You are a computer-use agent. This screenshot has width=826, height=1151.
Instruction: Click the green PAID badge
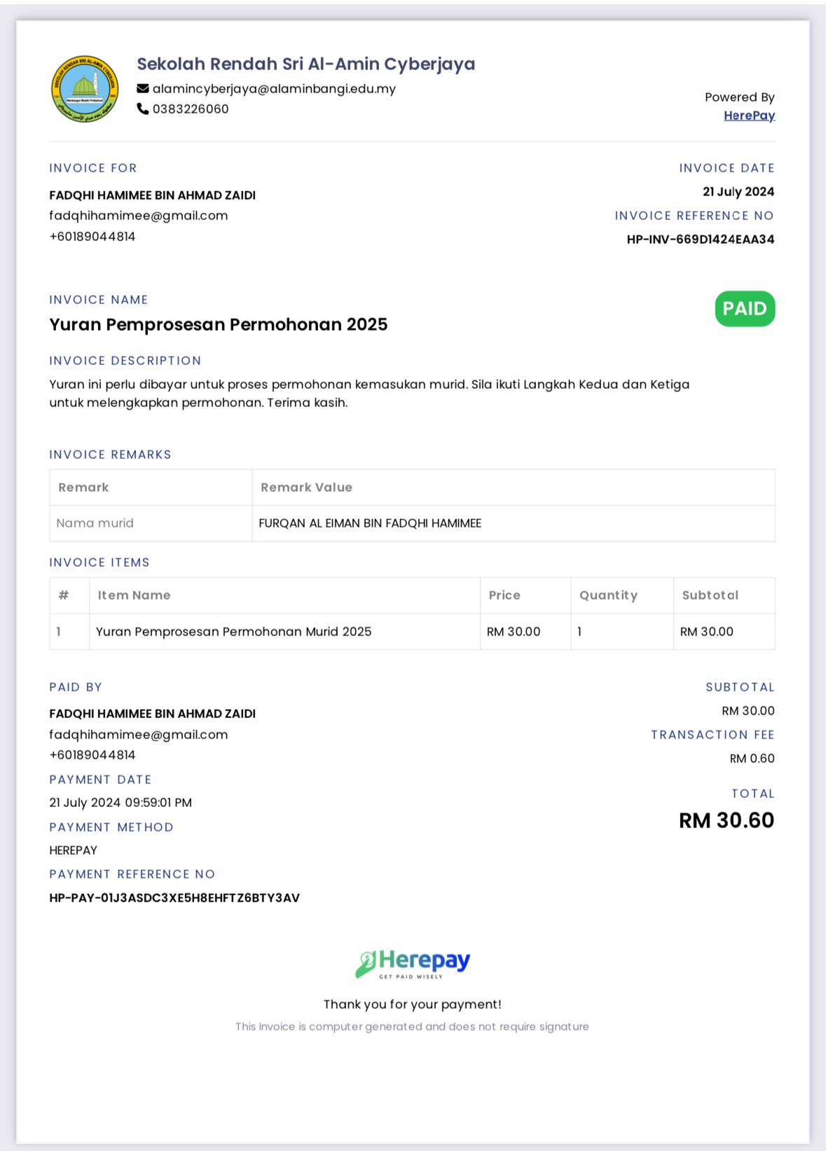(x=745, y=309)
